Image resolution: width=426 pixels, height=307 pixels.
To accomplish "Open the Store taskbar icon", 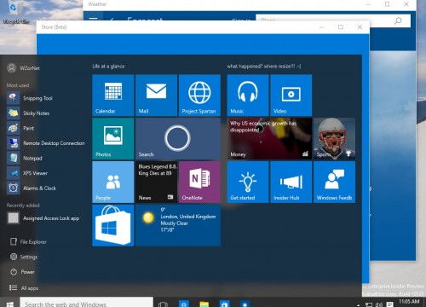I will pos(224,304).
